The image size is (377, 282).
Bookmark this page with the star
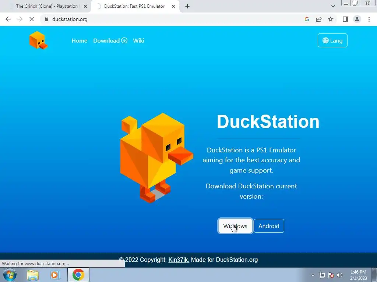(331, 19)
